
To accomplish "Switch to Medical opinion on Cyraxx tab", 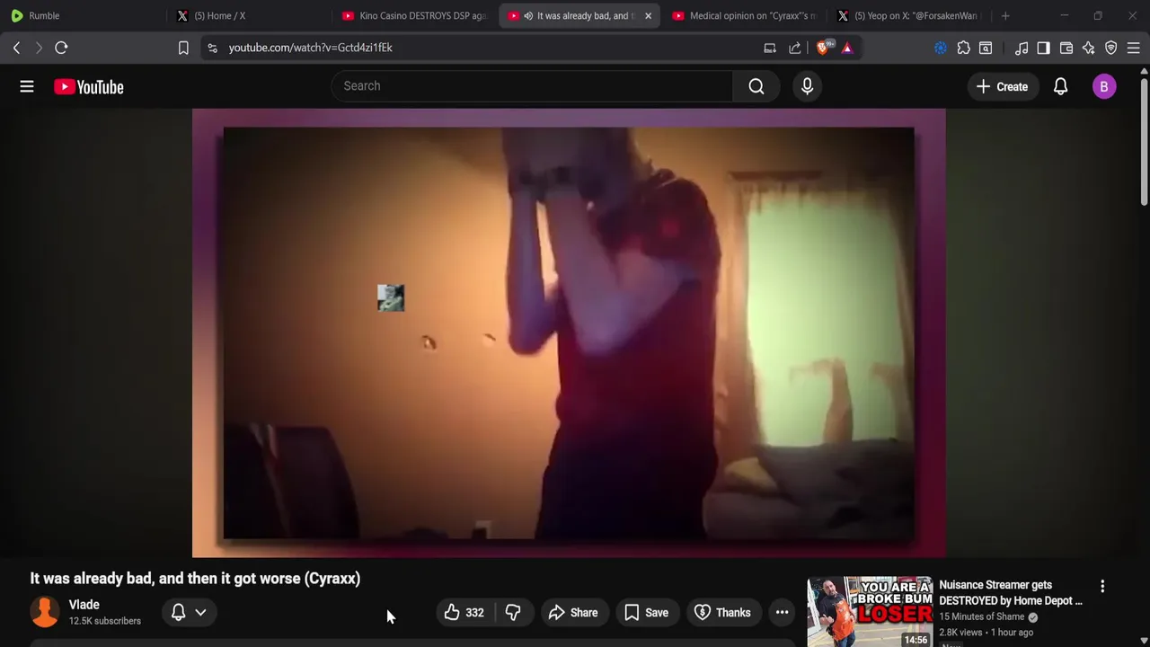I will [x=744, y=15].
